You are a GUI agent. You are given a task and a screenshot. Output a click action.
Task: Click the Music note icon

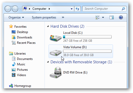click(x=14, y=64)
